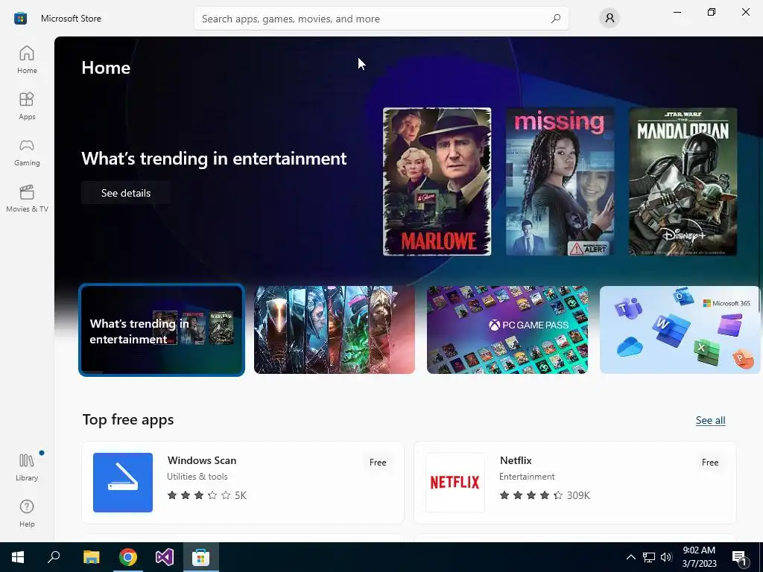Open the Marlowe movie poster
Viewport: 763px width, 572px height.
437,182
